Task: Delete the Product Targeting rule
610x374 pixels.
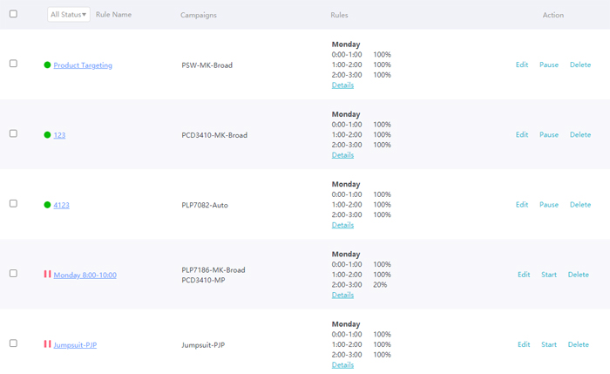Action: tap(580, 65)
